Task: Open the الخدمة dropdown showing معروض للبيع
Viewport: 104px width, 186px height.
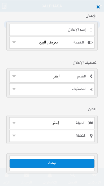Action: [52, 42]
